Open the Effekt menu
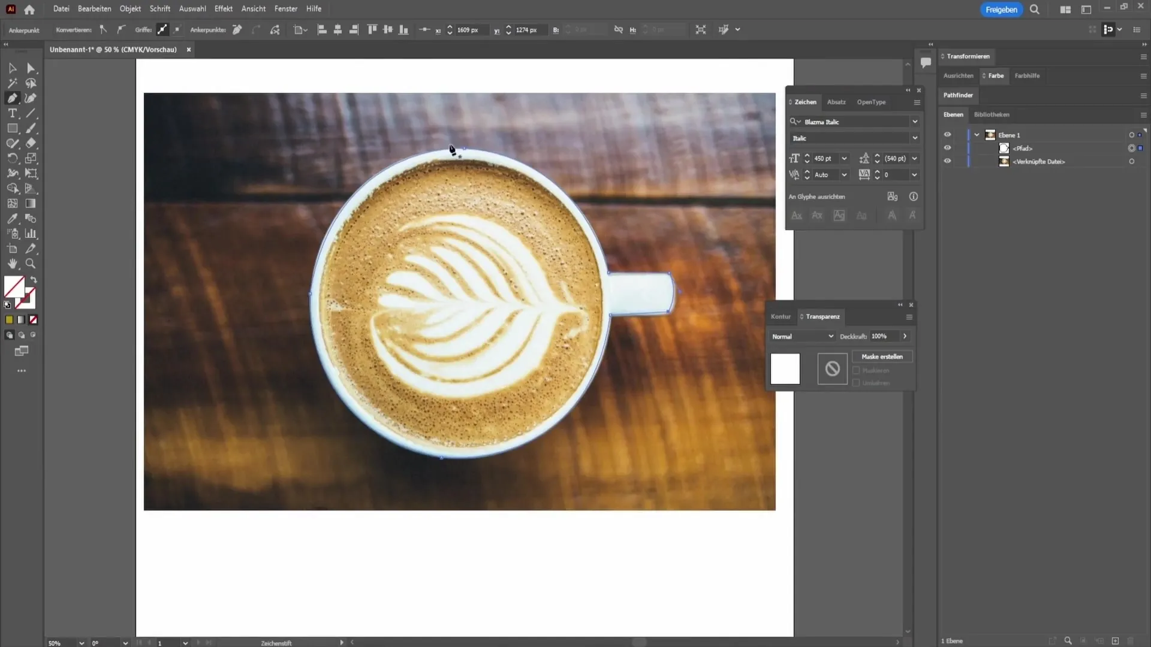 224,9
